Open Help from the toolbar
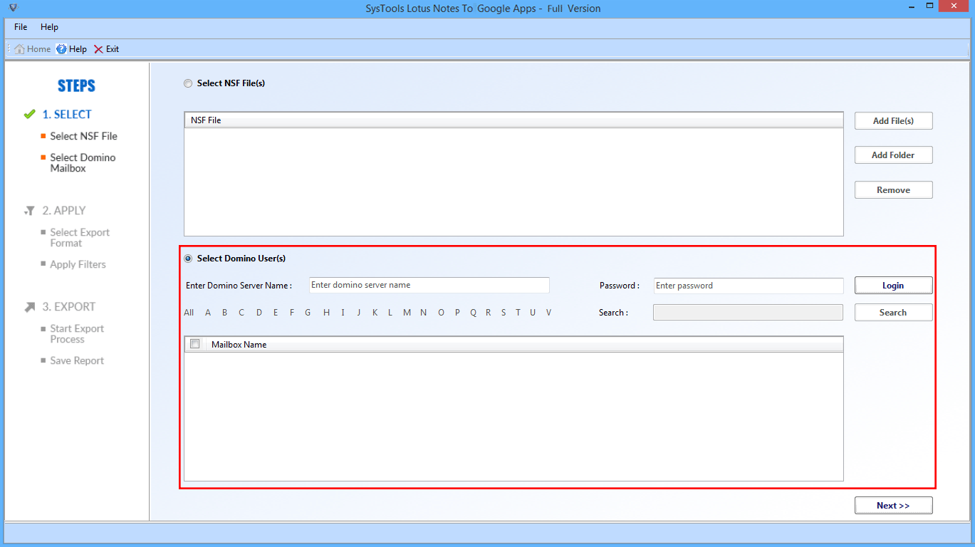 point(71,49)
